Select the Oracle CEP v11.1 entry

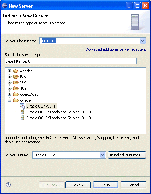[41, 106]
